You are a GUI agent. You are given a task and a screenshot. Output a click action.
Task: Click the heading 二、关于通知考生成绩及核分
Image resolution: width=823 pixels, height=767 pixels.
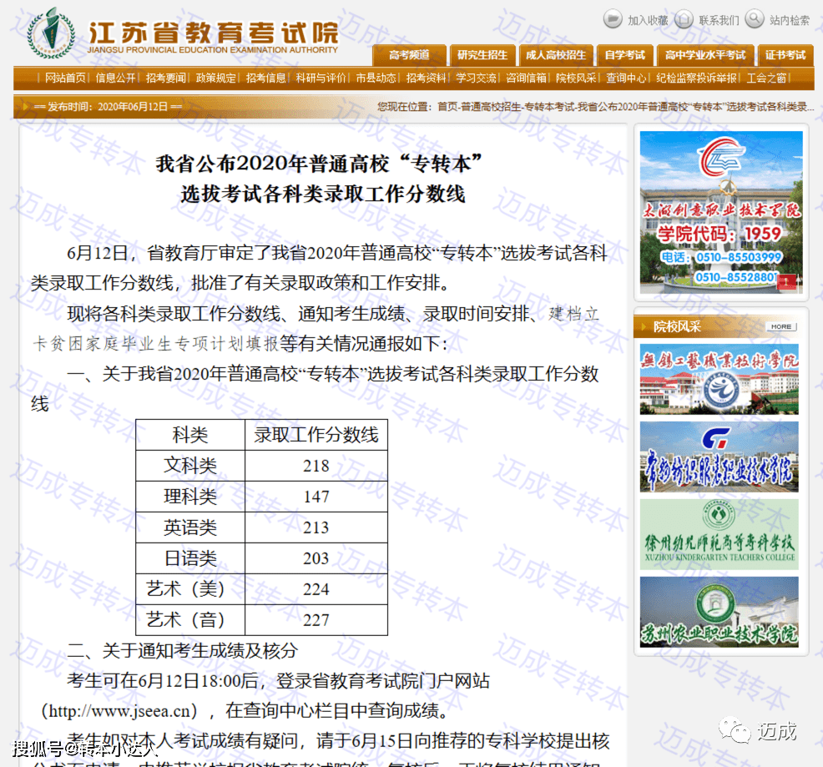coord(182,651)
